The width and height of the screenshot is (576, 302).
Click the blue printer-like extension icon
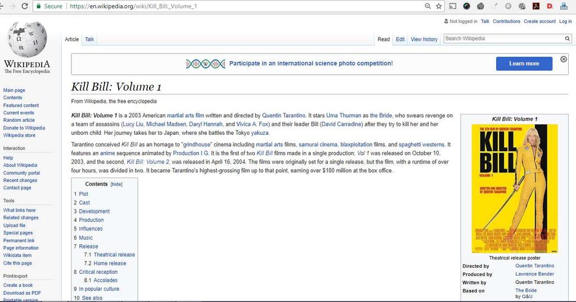point(564,6)
